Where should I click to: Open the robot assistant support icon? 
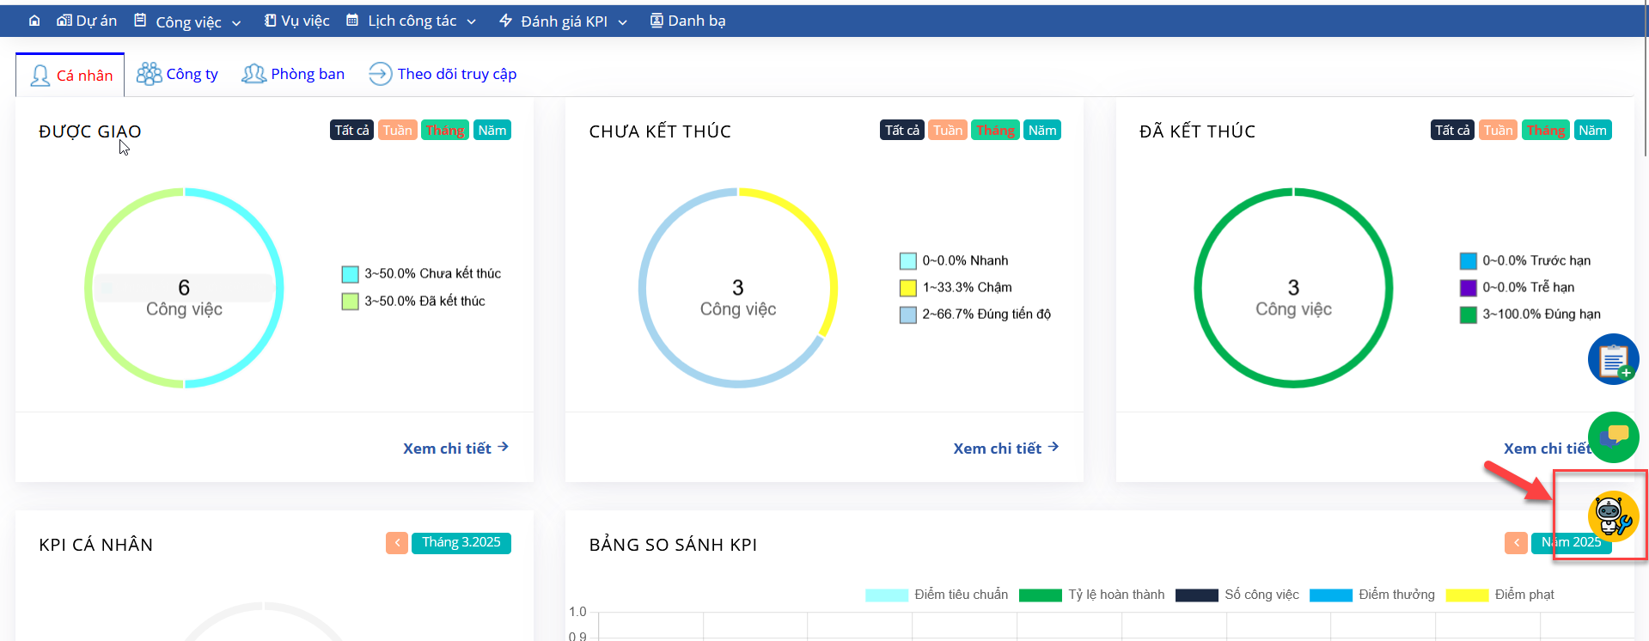[1613, 516]
